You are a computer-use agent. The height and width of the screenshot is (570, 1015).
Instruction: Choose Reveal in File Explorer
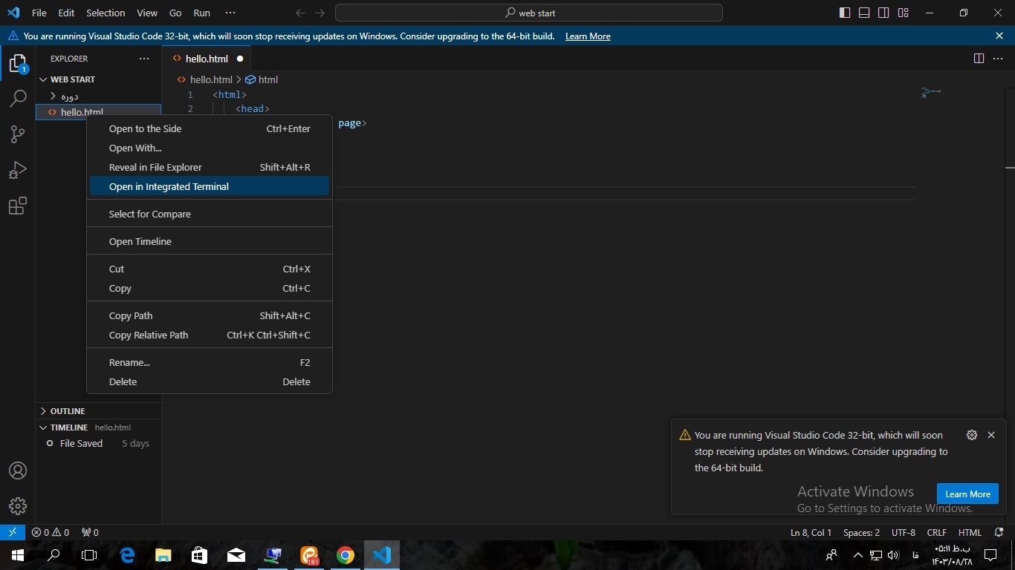(210, 167)
